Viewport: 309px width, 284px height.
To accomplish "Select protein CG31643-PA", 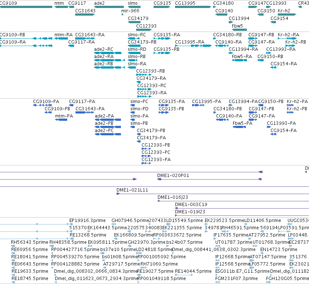I will (x=85, y=112).
